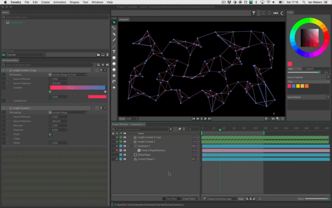Toggle the ClampValues checkbox
The width and height of the screenshot is (332, 208).
50,101
